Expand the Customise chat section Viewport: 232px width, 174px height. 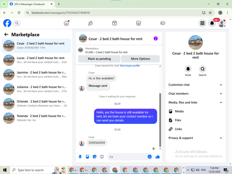[x=195, y=85]
